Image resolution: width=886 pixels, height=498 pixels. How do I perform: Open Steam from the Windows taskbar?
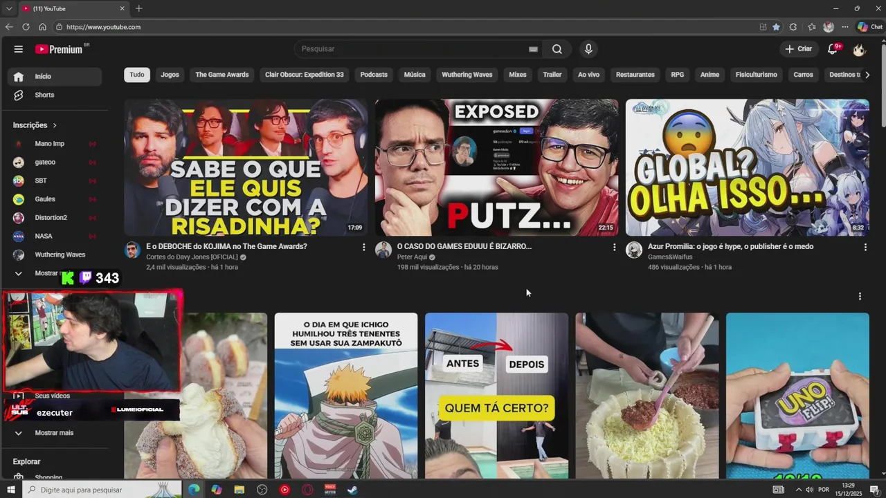[x=352, y=490]
